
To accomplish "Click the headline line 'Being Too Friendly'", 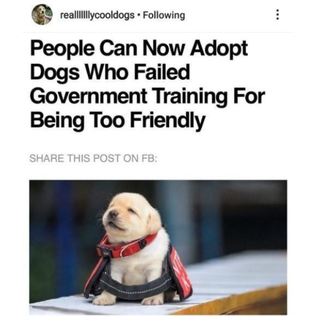I will 117,120.
